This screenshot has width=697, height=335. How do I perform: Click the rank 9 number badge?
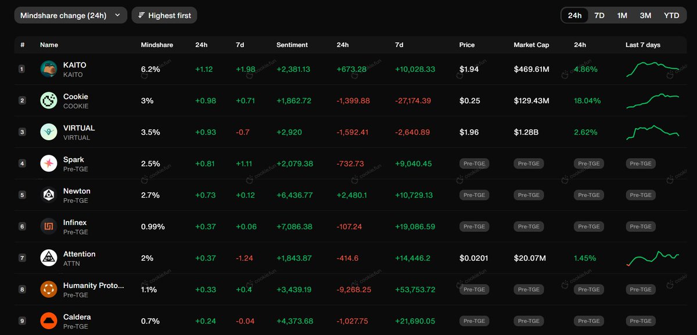22,321
